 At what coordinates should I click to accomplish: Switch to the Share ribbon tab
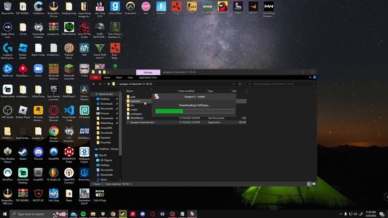119,78
